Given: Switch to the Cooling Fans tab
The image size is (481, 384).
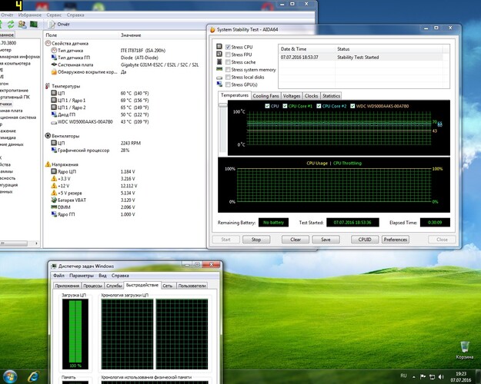Looking at the screenshot, I should [x=266, y=96].
